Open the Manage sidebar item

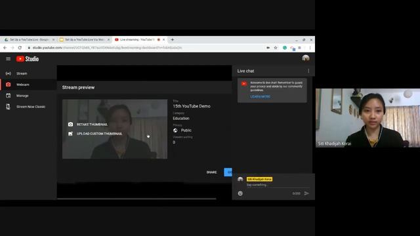(28, 96)
